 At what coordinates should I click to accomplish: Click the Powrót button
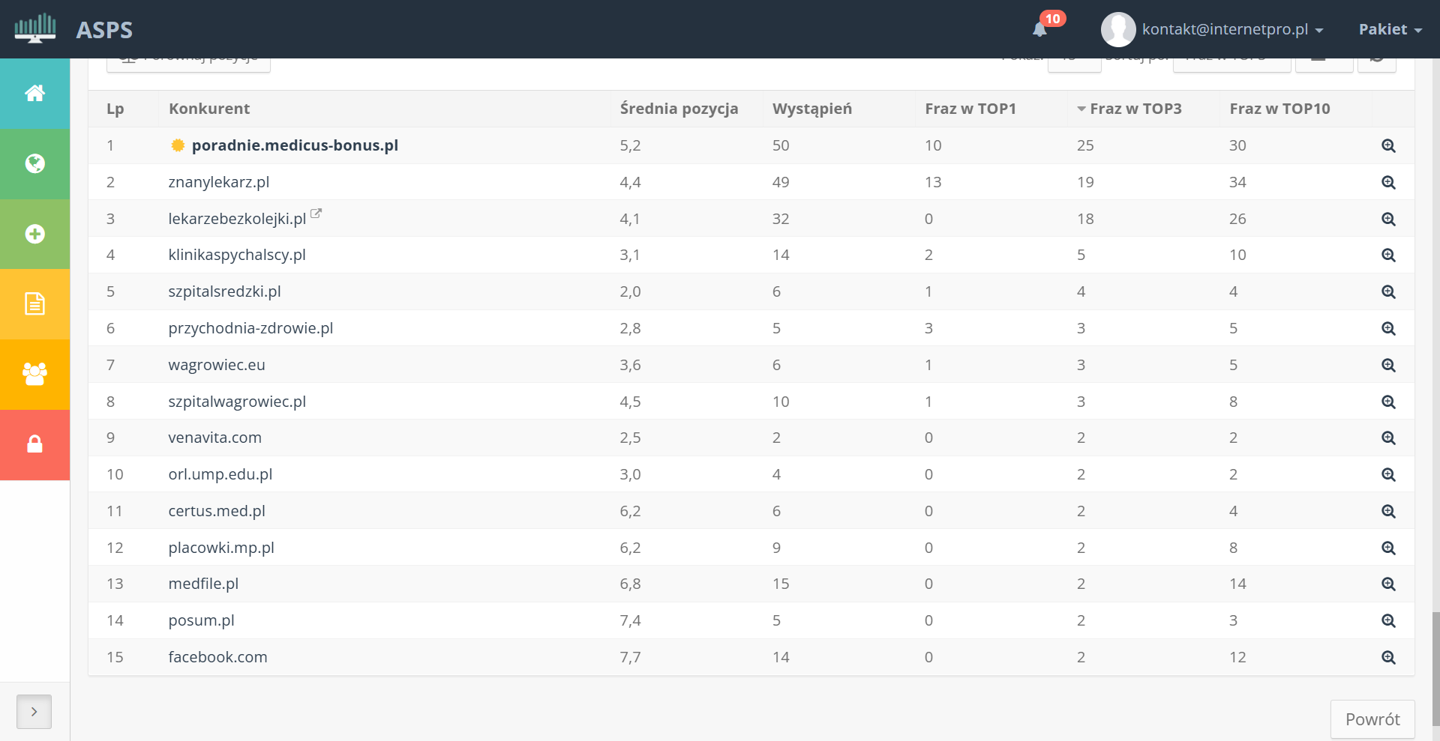tap(1372, 719)
